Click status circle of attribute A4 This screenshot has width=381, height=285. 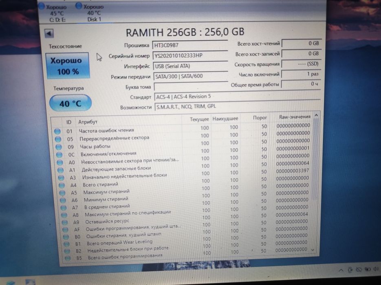tap(62, 185)
